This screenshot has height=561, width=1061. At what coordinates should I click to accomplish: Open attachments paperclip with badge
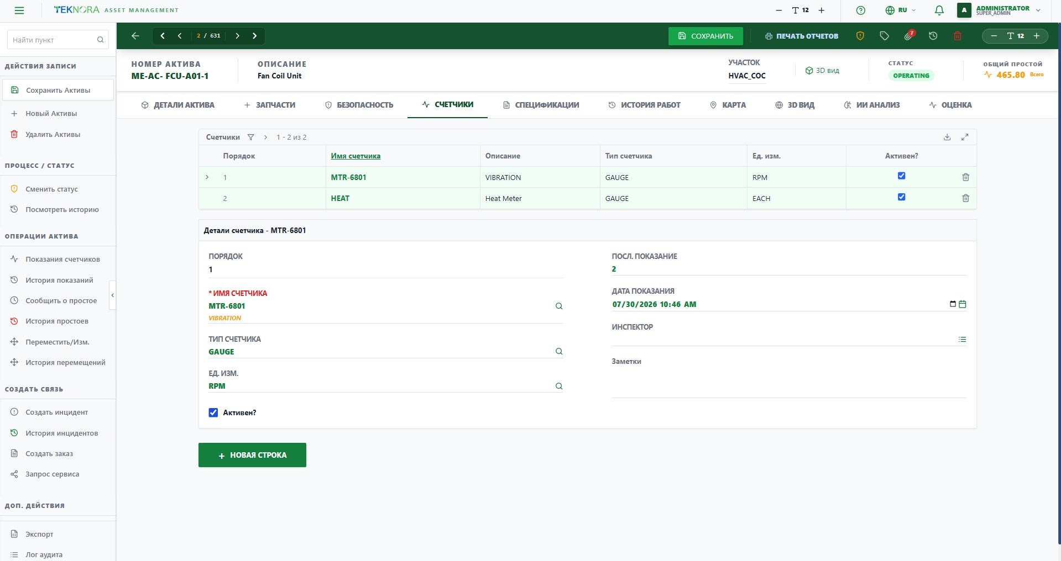(909, 35)
